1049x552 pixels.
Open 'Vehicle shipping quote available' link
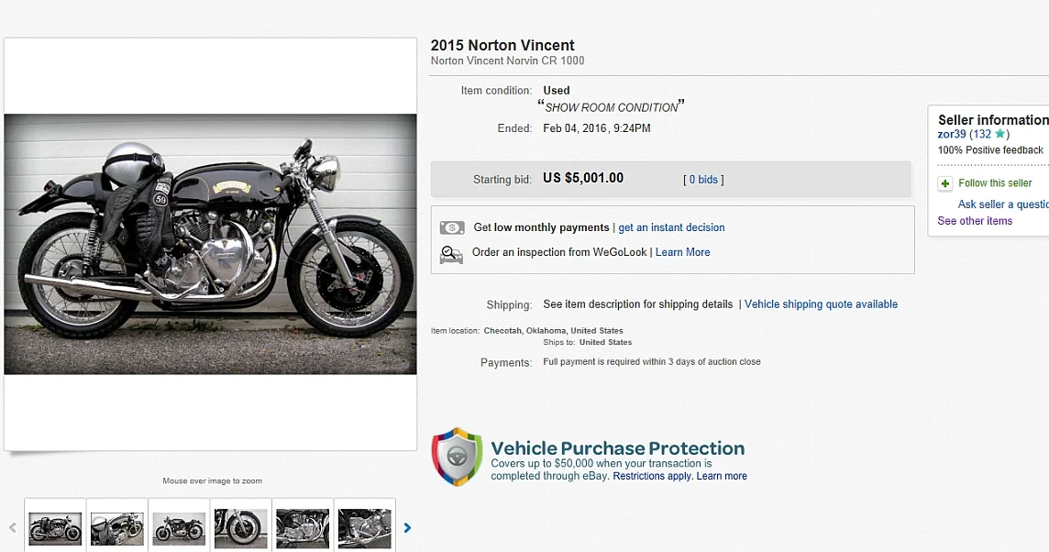coord(821,304)
